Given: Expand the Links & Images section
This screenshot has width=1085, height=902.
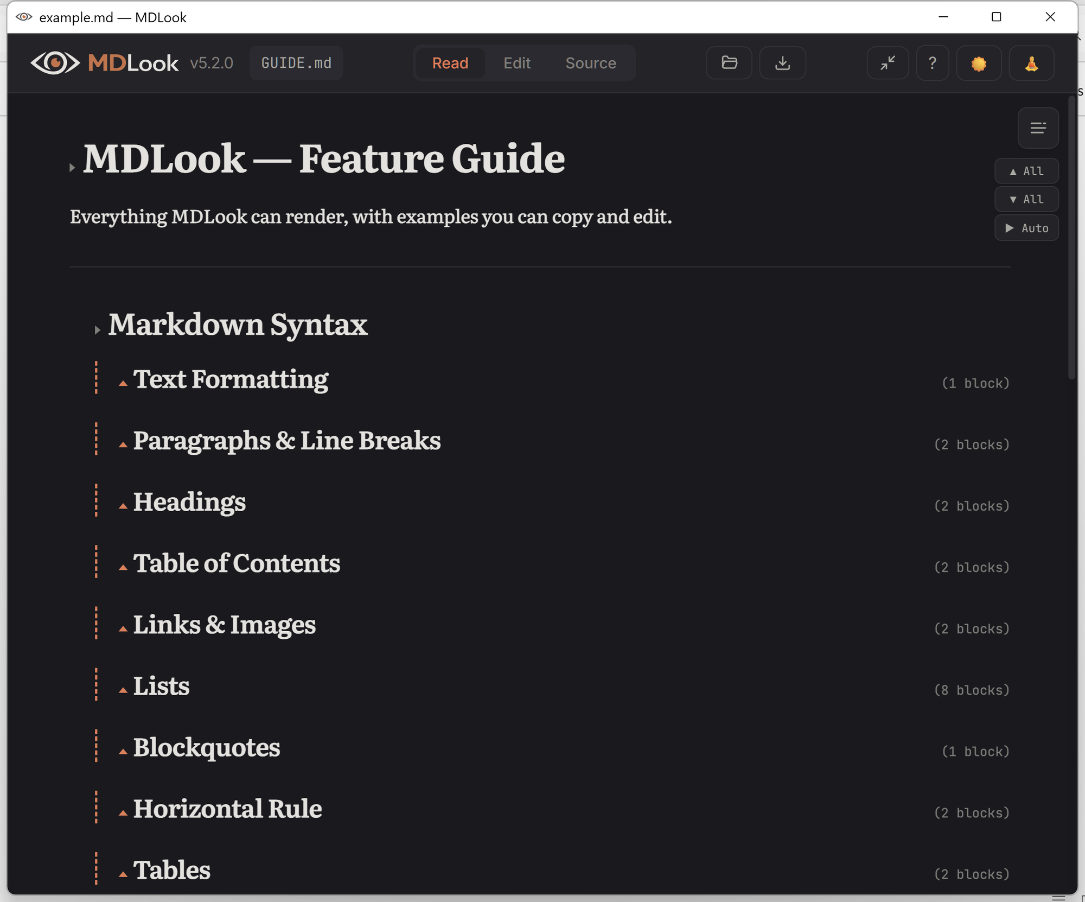Looking at the screenshot, I should pos(123,628).
